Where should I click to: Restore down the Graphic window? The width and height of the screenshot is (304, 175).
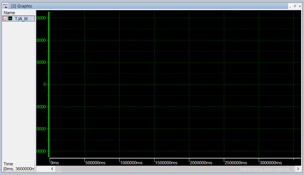pos(295,6)
